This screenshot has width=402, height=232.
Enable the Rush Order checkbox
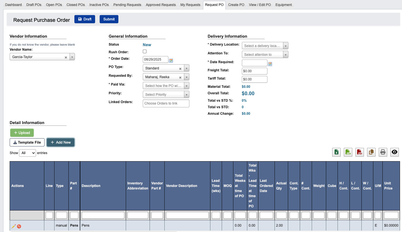pos(145,52)
